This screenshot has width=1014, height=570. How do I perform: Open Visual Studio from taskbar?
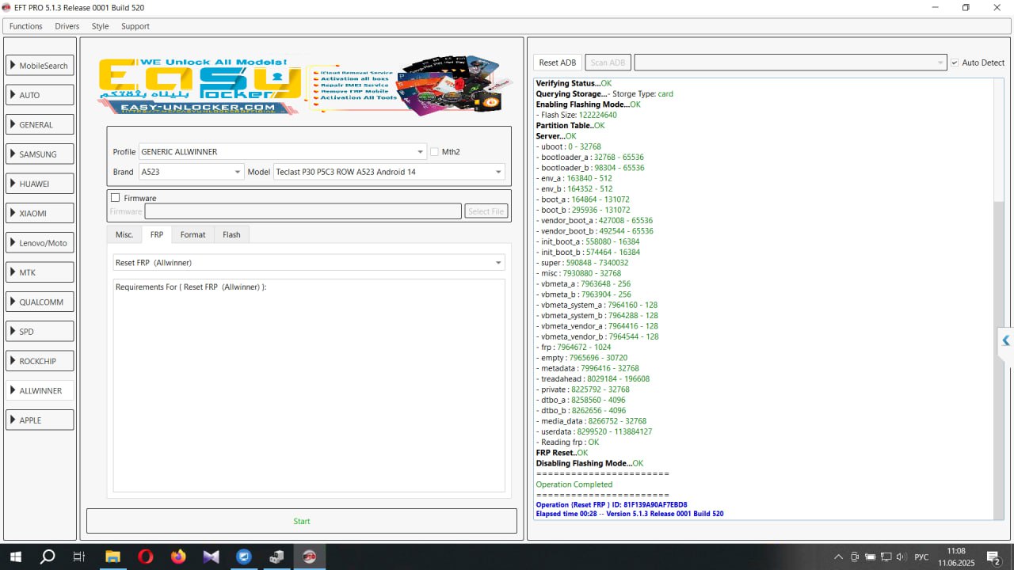click(211, 557)
